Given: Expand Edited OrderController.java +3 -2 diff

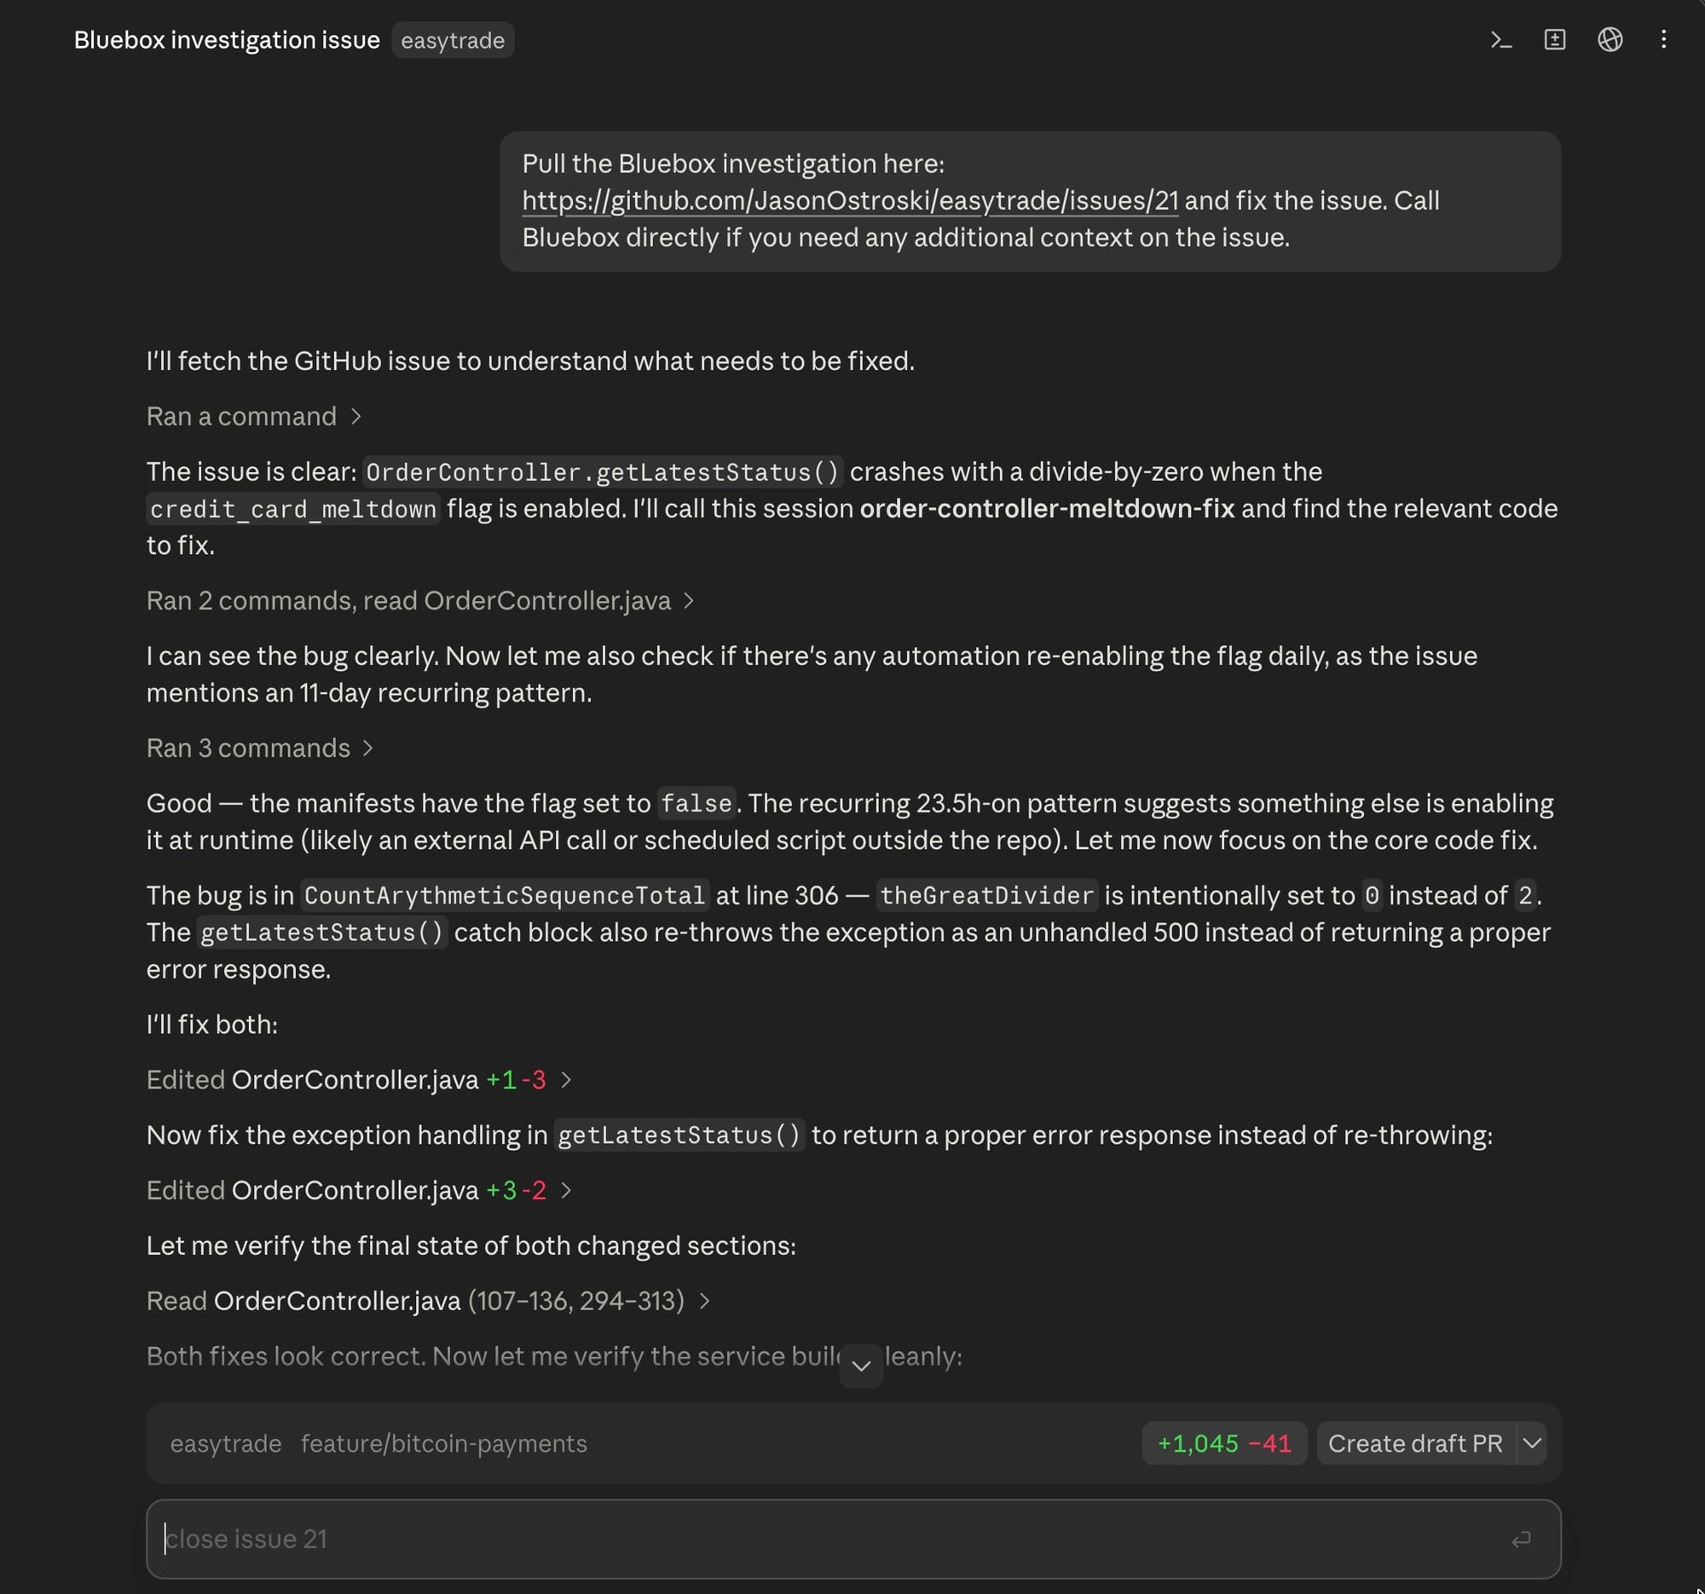Looking at the screenshot, I should coord(359,1190).
